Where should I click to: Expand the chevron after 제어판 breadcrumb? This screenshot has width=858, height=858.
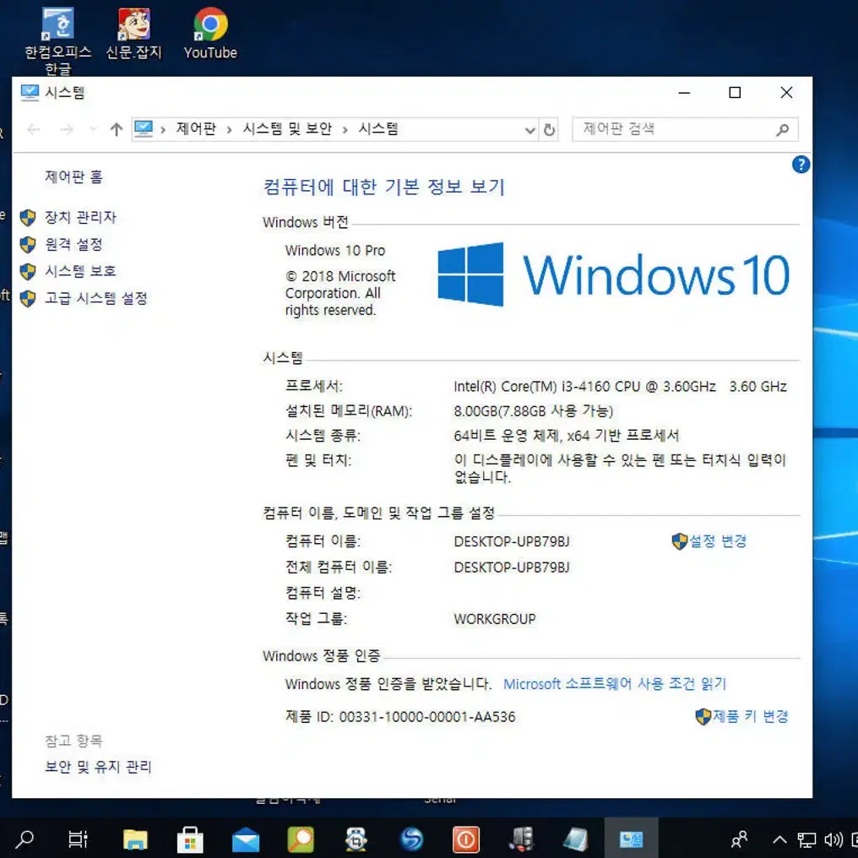[229, 130]
